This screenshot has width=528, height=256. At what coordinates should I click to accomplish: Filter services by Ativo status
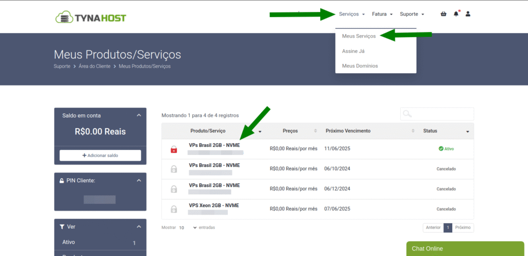tap(100, 242)
